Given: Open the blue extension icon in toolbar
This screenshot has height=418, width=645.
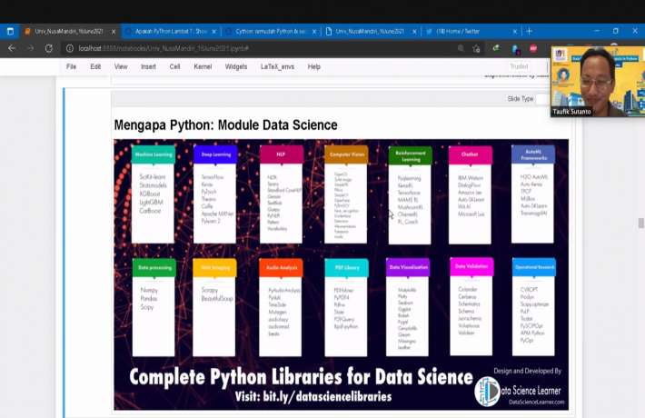Looking at the screenshot, I should (515, 49).
